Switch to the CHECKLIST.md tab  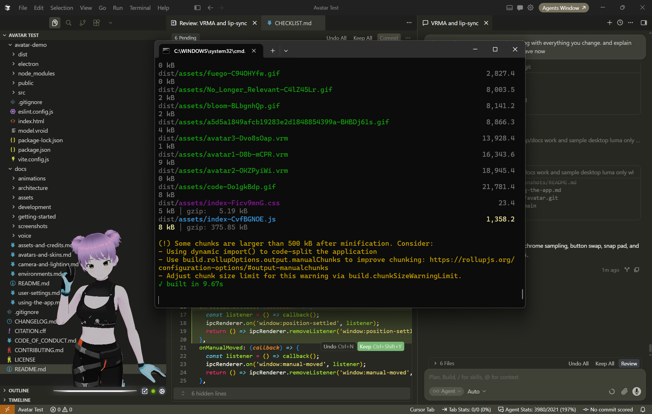293,23
